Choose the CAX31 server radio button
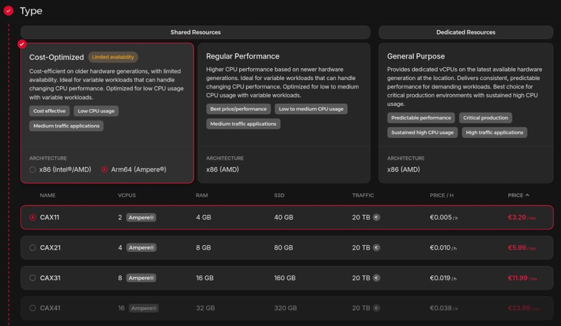The height and width of the screenshot is (326, 561). 33,278
